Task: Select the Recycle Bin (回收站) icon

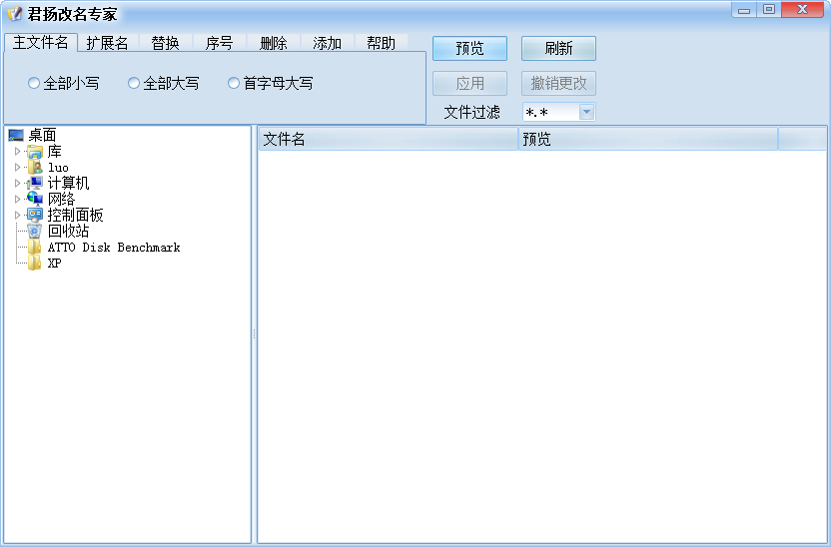Action: click(x=35, y=232)
